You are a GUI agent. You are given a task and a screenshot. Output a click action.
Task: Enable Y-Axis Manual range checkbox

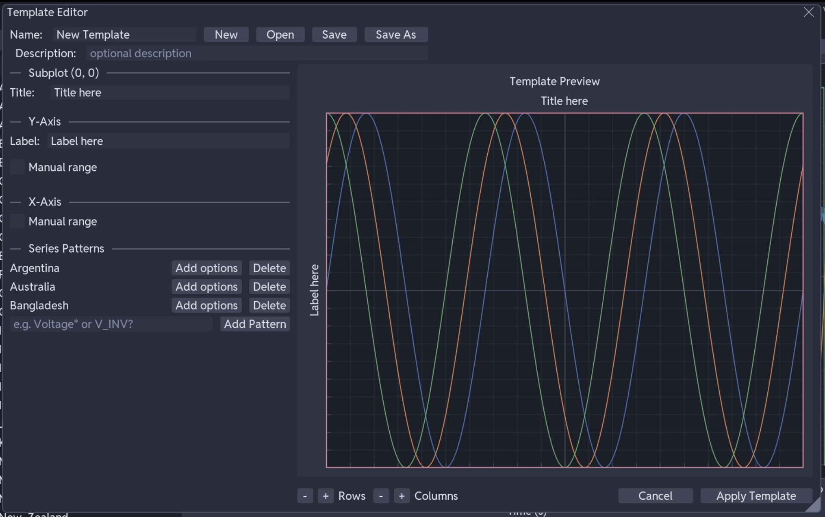[17, 167]
